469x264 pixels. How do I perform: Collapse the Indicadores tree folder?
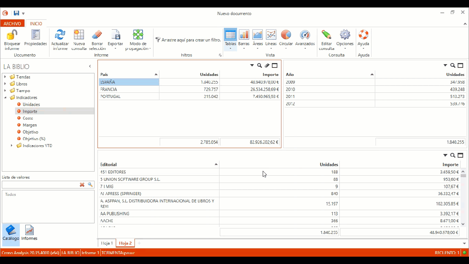pos(5,98)
